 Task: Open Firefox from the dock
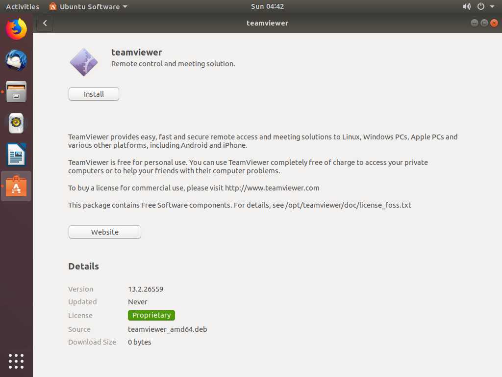[x=16, y=29]
